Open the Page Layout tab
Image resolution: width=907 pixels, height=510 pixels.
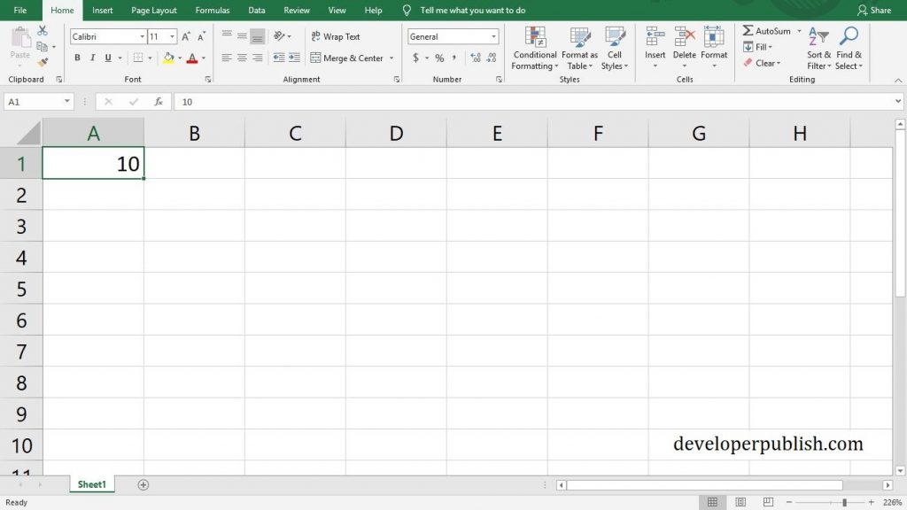[153, 10]
